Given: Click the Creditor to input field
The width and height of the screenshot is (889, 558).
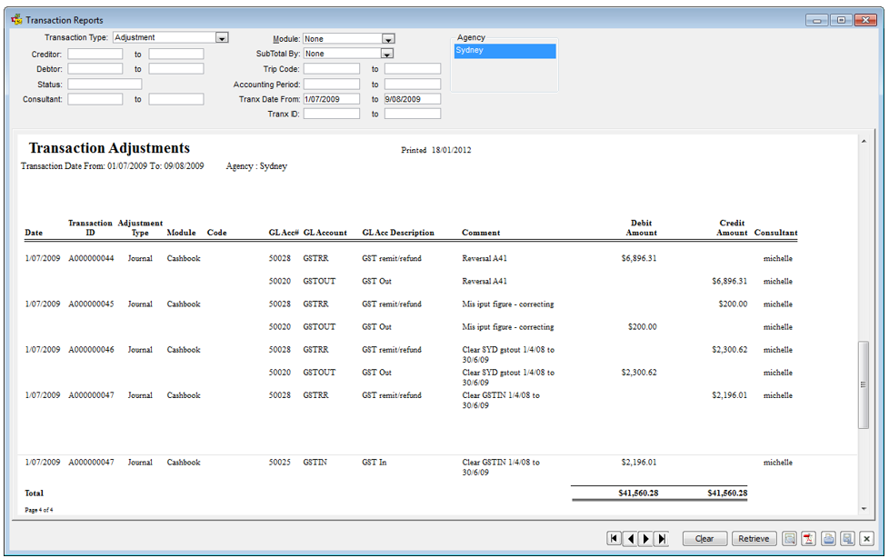Looking at the screenshot, I should (x=176, y=54).
